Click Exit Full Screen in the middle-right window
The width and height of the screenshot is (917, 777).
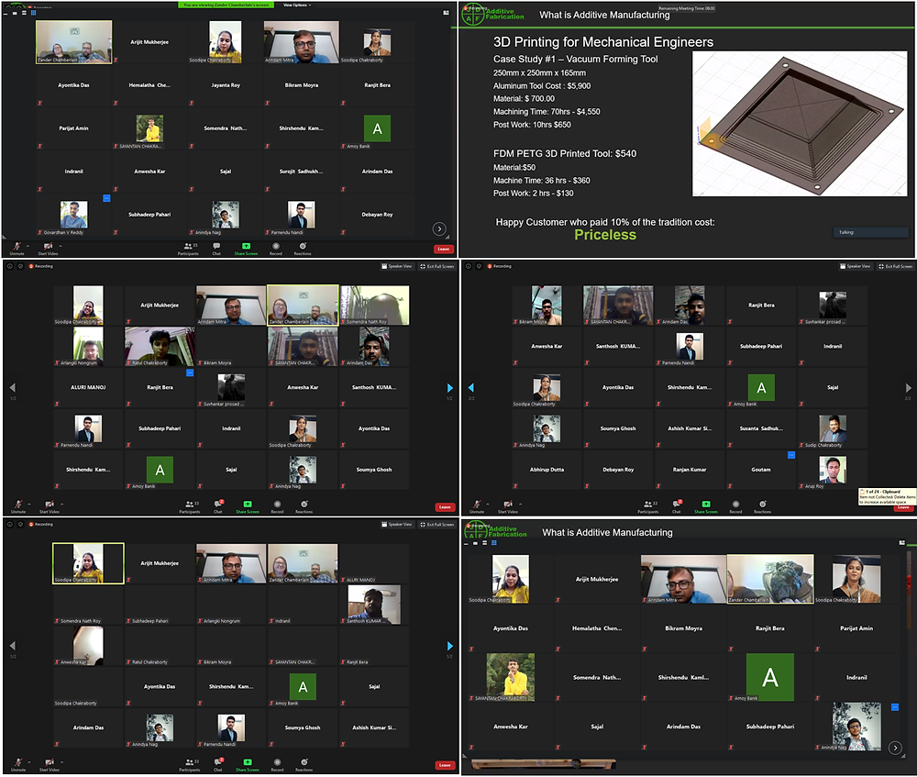[x=896, y=266]
